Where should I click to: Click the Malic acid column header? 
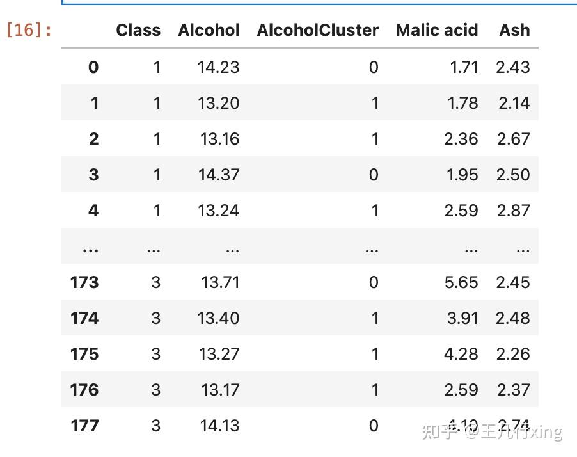pyautogui.click(x=437, y=30)
